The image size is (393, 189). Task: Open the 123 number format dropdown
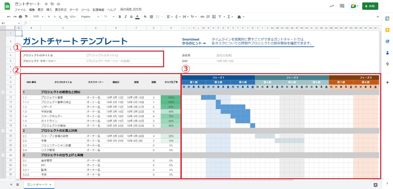point(73,16)
